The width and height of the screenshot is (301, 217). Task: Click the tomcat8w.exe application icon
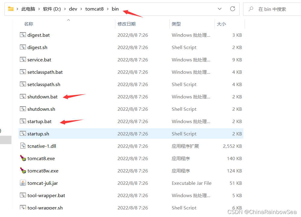coord(23,170)
